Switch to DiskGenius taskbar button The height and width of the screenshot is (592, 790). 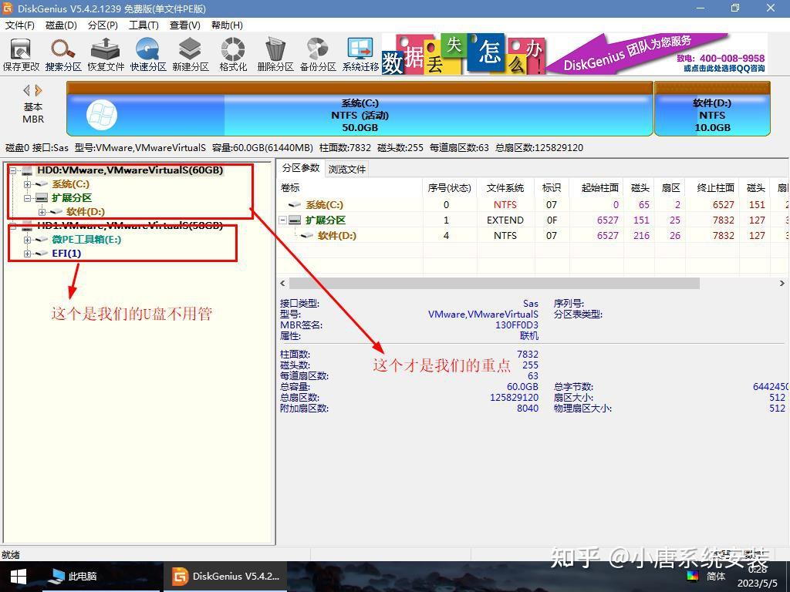click(x=225, y=577)
